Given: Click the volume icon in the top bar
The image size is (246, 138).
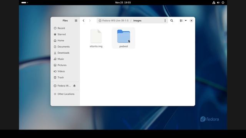Looking at the screenshot, I should click(218, 3).
